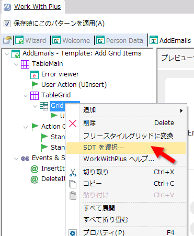Collapse the TableMain node

[16, 64]
